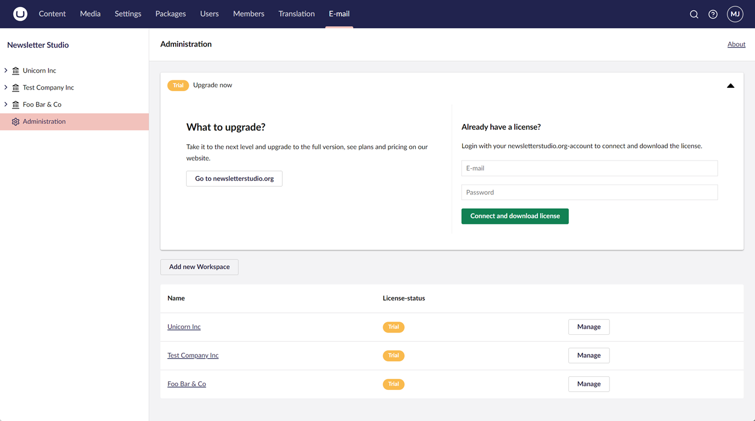Open the Translation section
This screenshot has height=421, width=755.
(297, 14)
